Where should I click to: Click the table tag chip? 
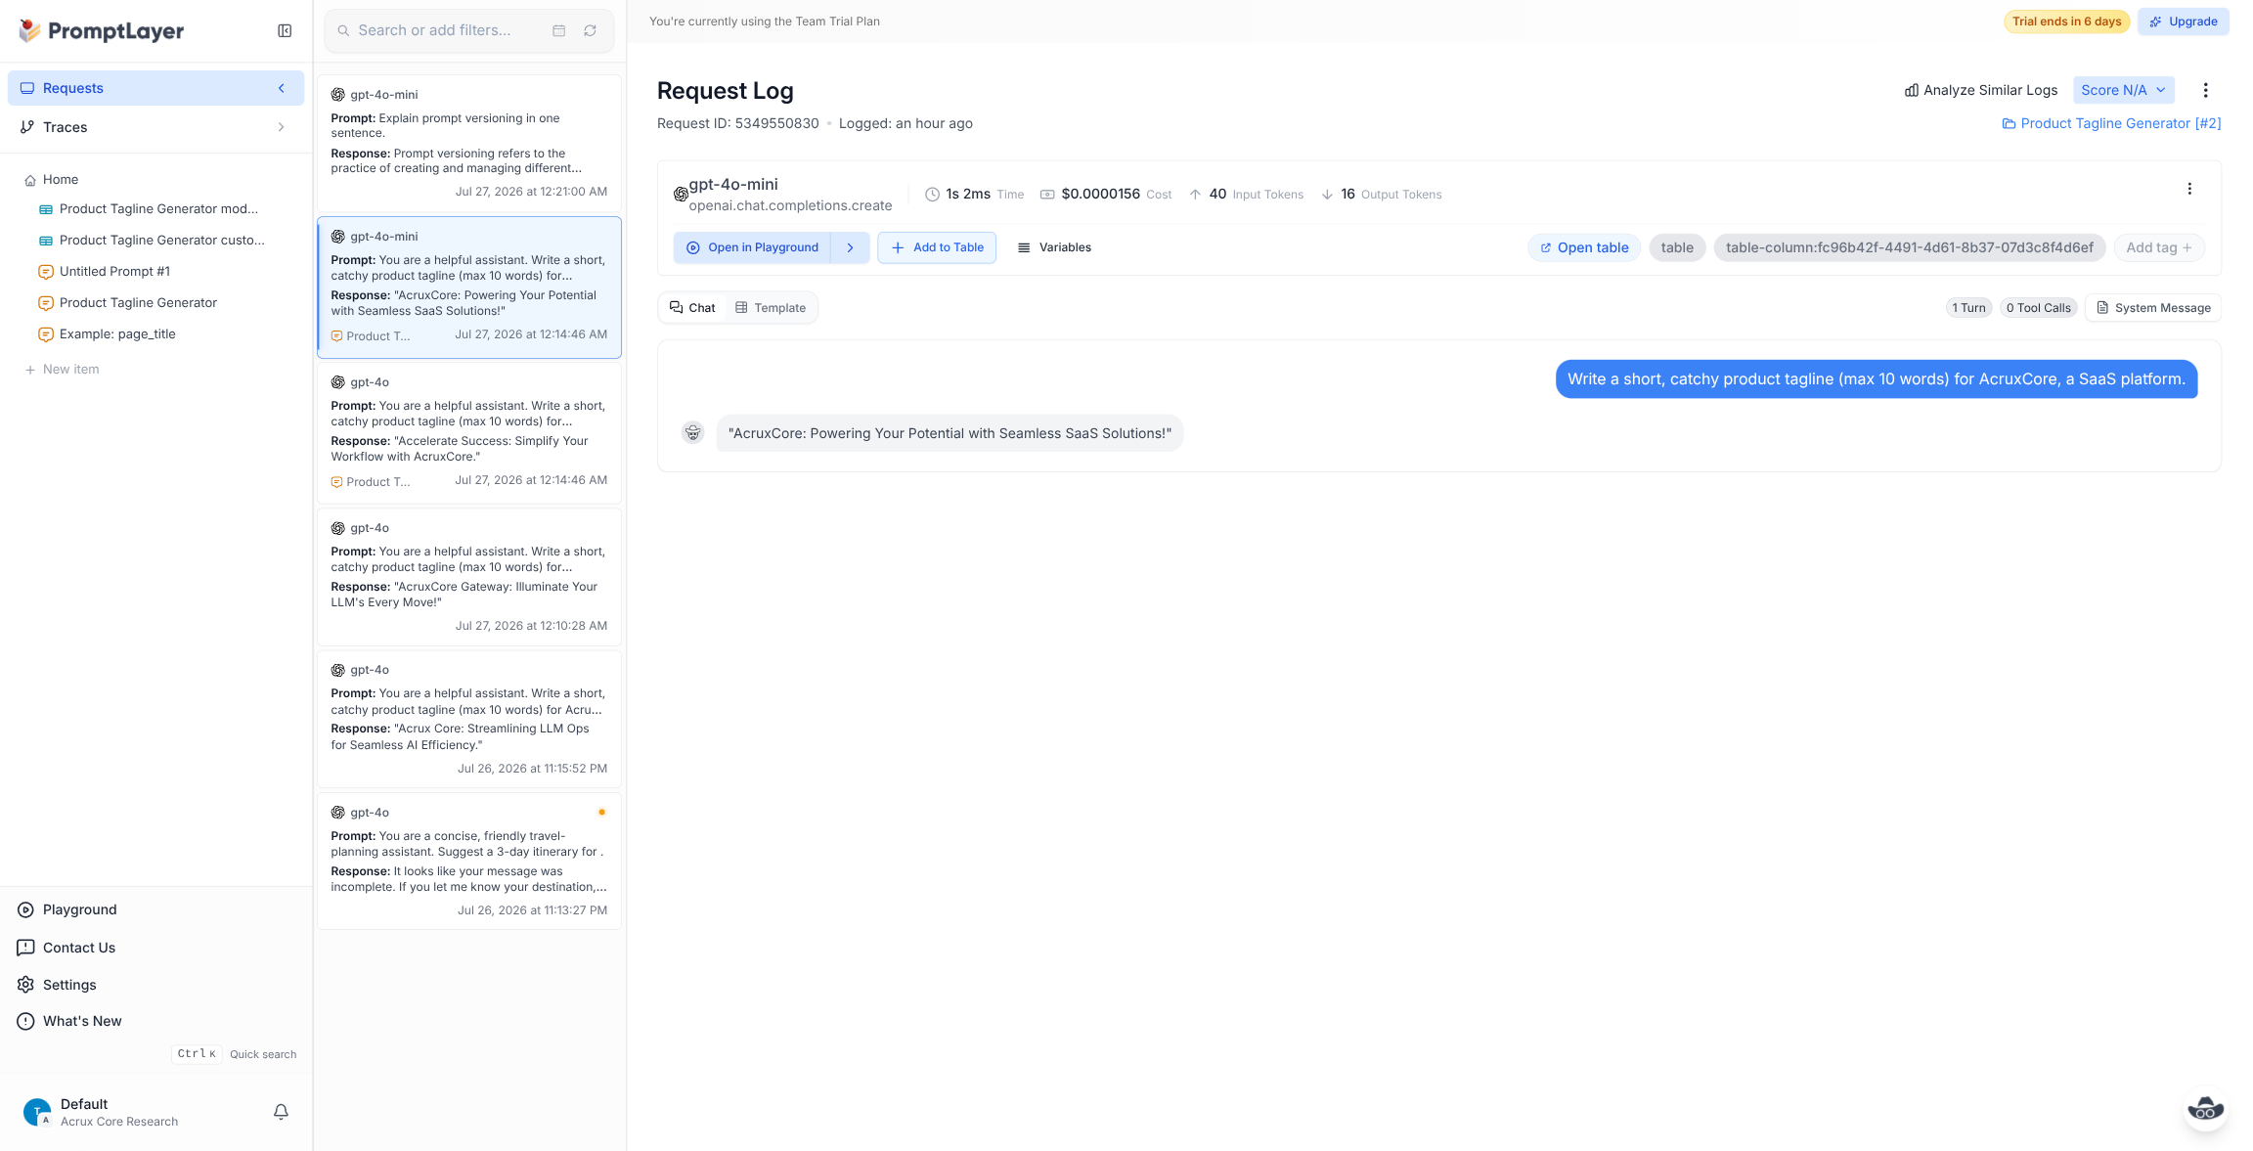pos(1677,247)
